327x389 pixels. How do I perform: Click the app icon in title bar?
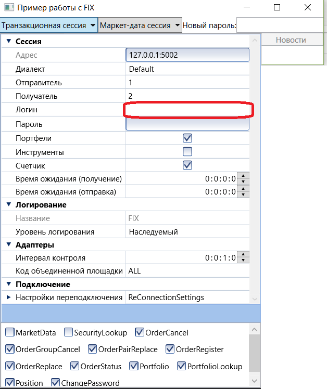point(8,8)
